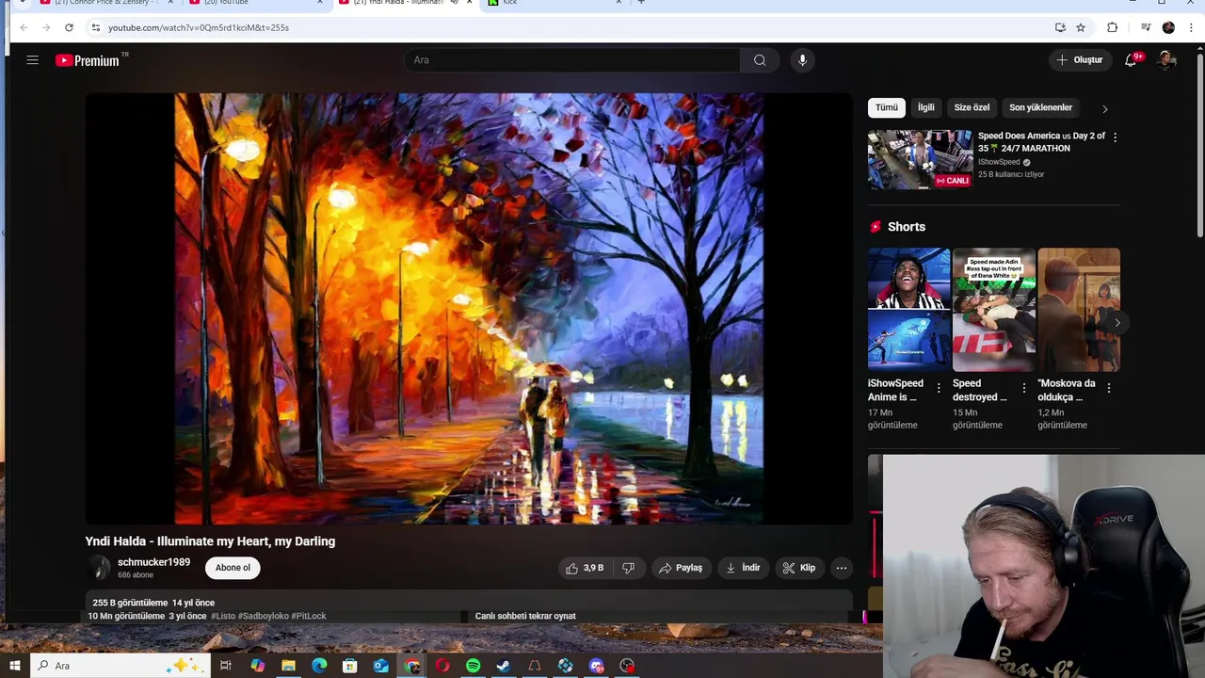Image resolution: width=1205 pixels, height=678 pixels.
Task: Open the Chrome extensions puzzle icon
Action: click(1112, 27)
